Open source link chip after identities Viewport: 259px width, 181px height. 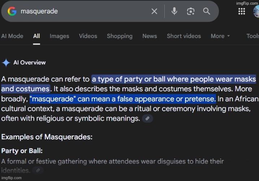pos(38,170)
